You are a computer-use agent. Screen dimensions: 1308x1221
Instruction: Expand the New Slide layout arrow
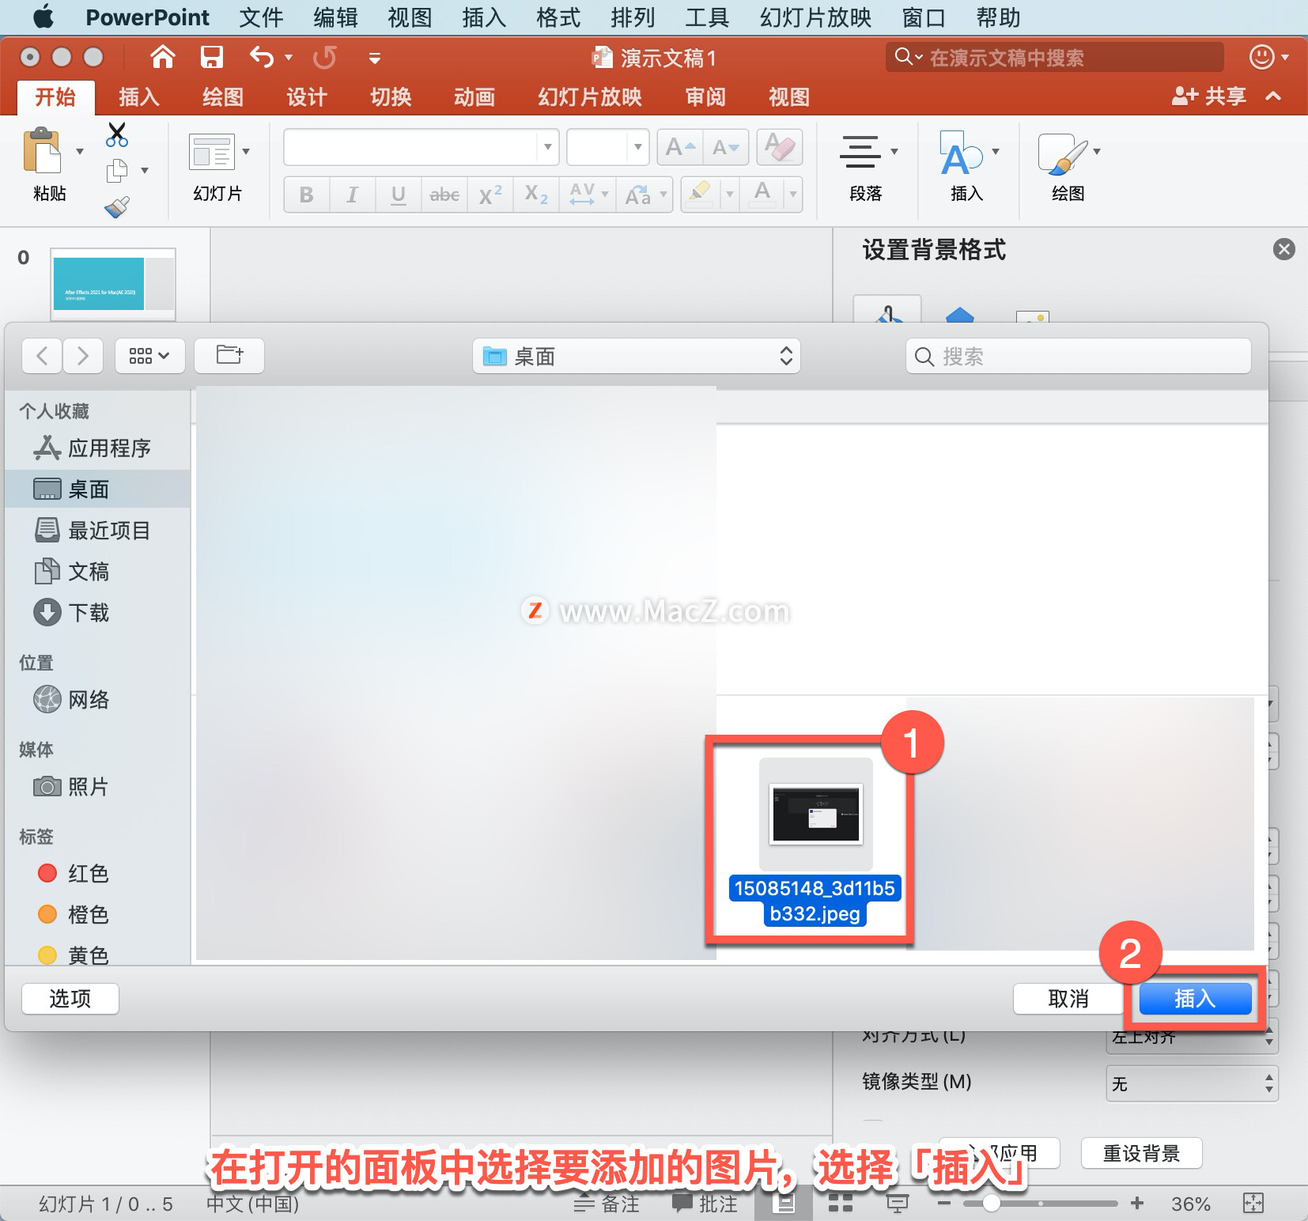[246, 151]
